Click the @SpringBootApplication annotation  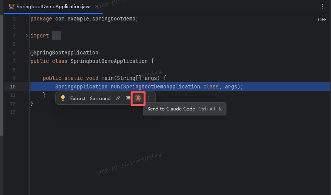pyautogui.click(x=64, y=53)
